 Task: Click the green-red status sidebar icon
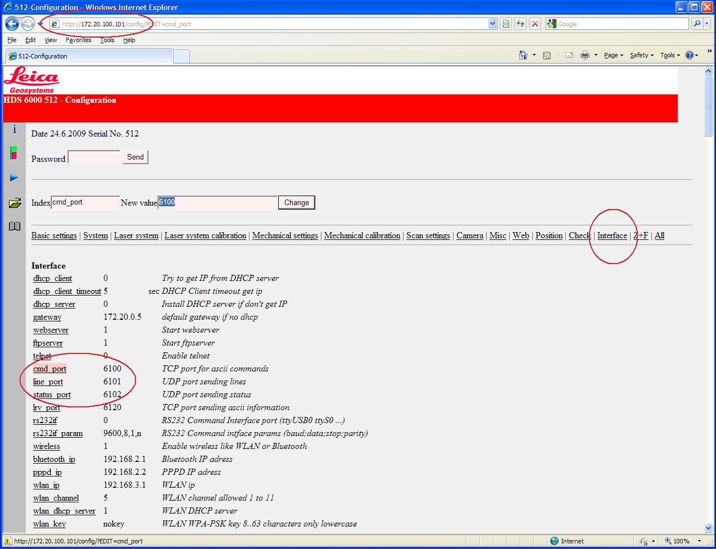[x=14, y=153]
